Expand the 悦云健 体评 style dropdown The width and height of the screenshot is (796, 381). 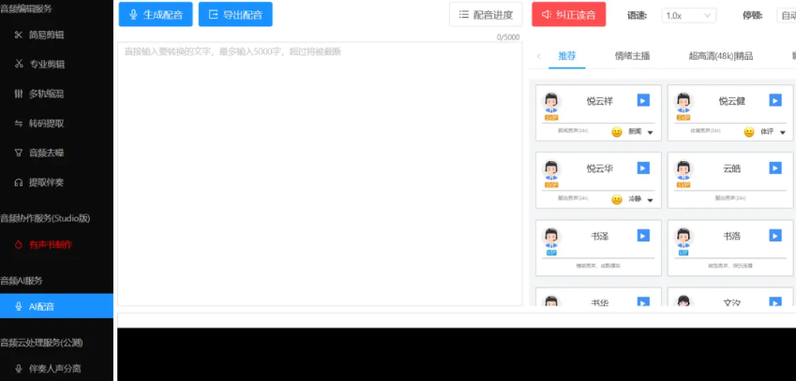pos(782,133)
